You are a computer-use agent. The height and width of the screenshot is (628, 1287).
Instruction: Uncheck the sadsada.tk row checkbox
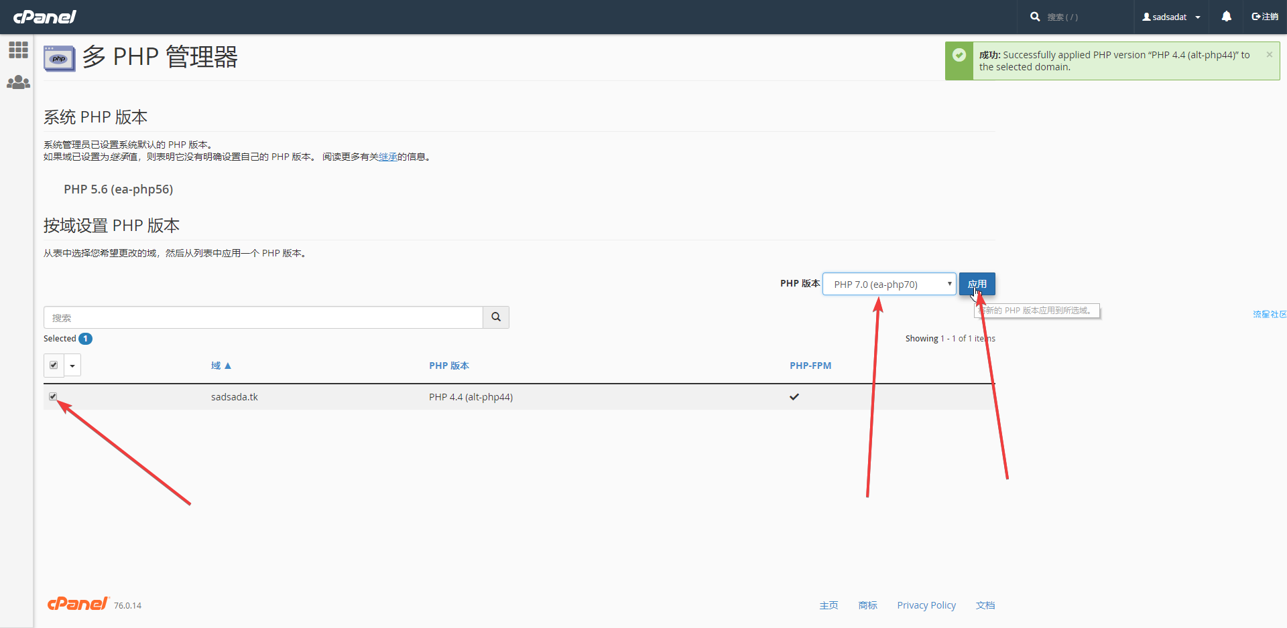[53, 396]
